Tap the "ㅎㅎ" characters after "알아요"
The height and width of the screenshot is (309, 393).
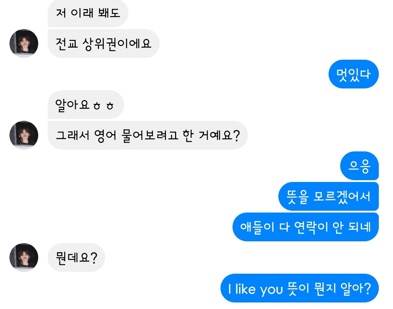(104, 106)
